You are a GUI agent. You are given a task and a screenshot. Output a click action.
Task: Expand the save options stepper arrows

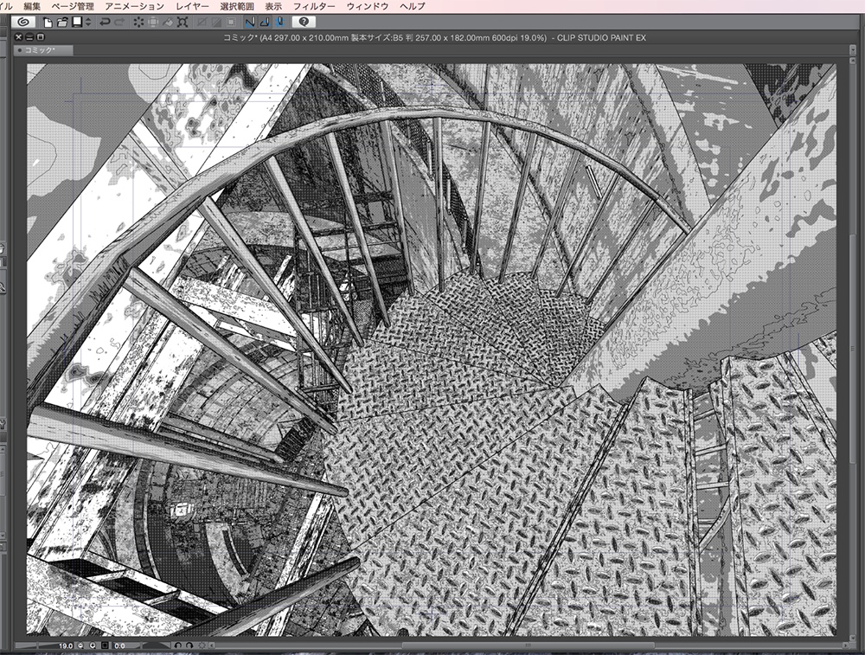88,22
